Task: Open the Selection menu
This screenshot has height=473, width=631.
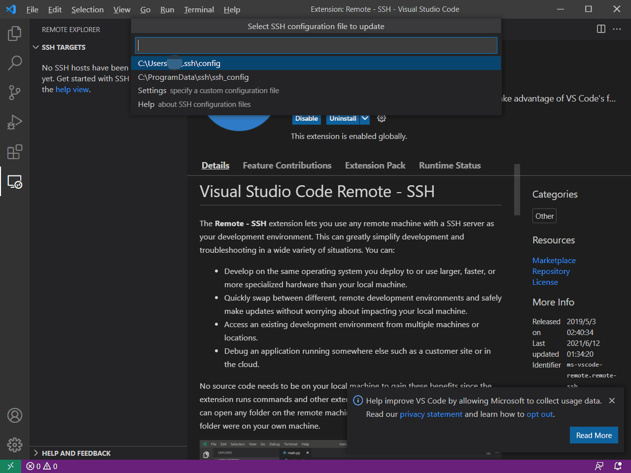Action: tap(87, 9)
